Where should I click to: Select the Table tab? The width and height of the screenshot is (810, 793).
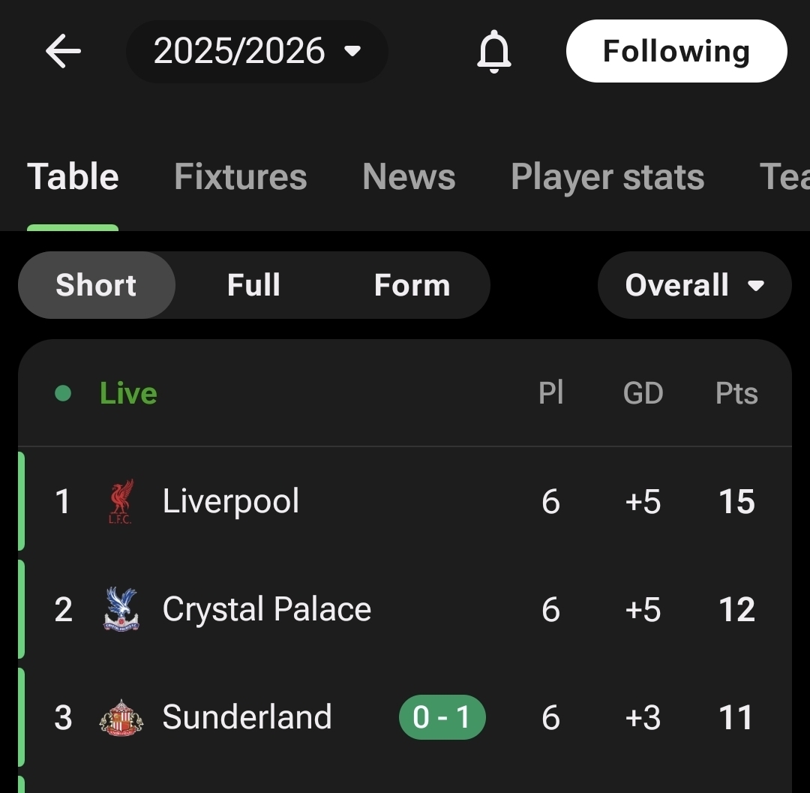[73, 177]
